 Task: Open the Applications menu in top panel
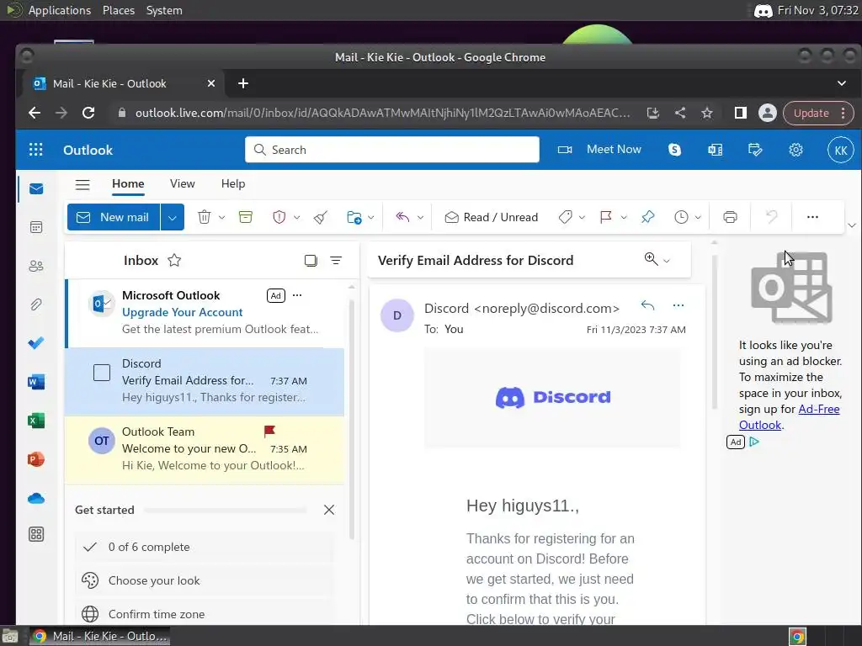tap(60, 10)
